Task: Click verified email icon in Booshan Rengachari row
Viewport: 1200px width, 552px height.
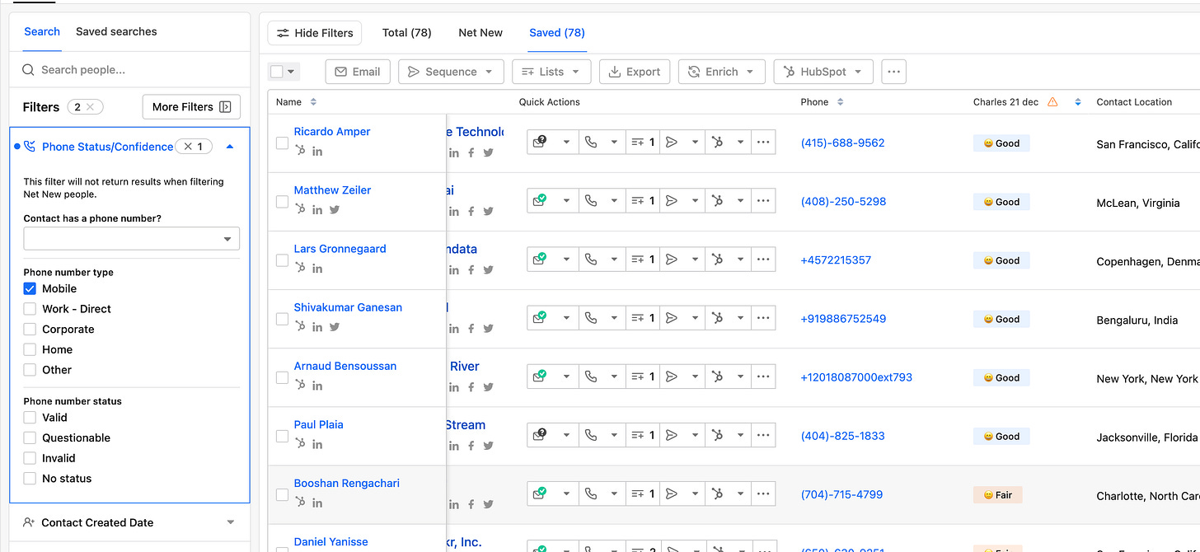Action: tap(541, 494)
